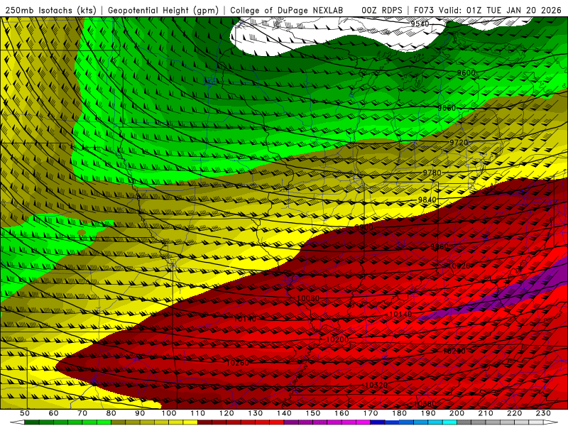Click the 9840 height contour label
This screenshot has height=426, width=568.
pyautogui.click(x=427, y=200)
